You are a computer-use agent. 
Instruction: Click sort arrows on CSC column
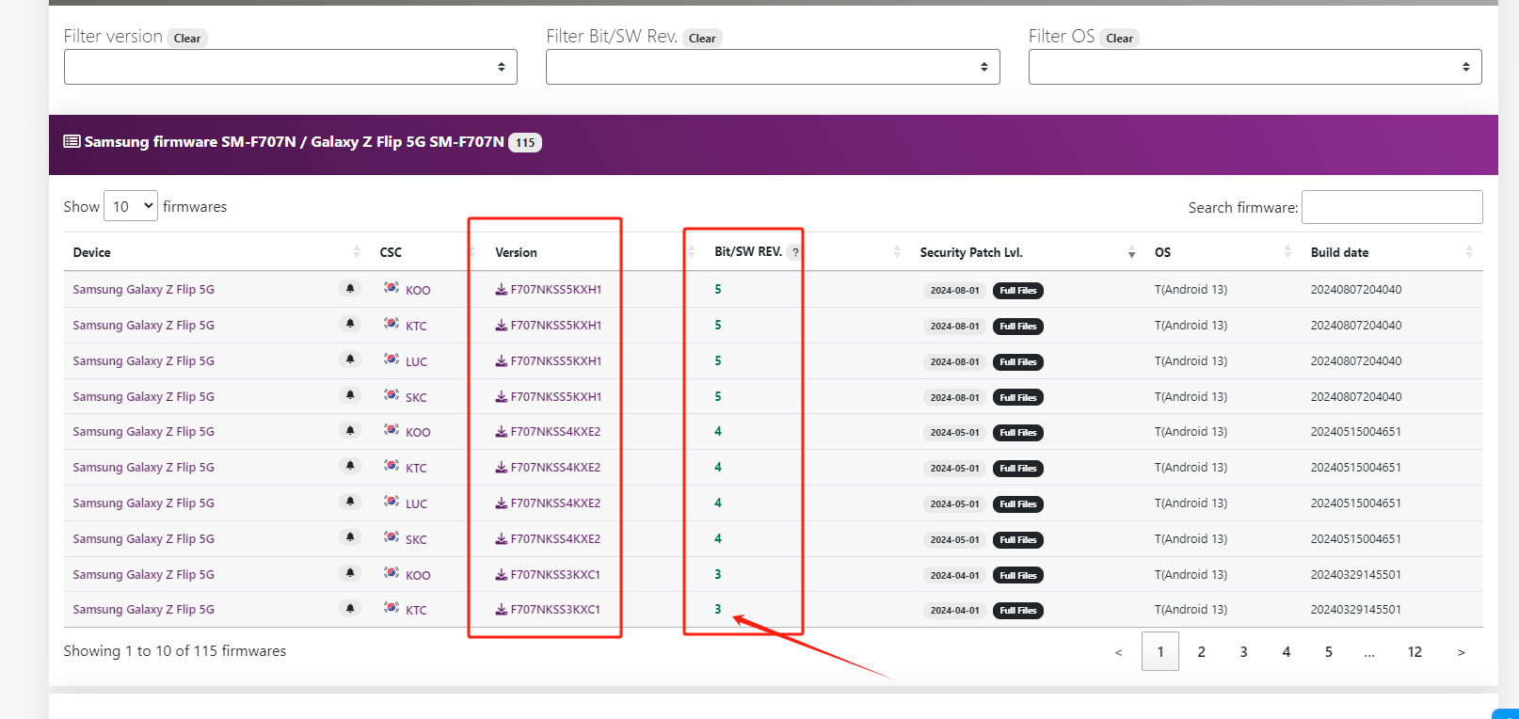coord(472,251)
